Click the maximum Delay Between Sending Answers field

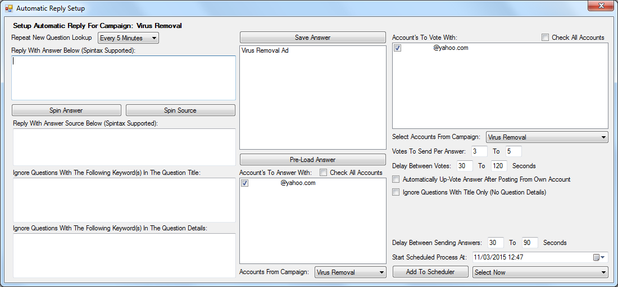point(530,243)
